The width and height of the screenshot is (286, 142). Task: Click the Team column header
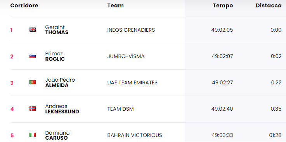click(x=116, y=6)
